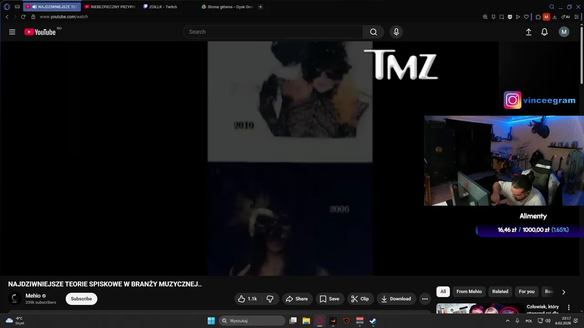The image size is (584, 328).
Task: Select the All filter chip
Action: pos(443,292)
